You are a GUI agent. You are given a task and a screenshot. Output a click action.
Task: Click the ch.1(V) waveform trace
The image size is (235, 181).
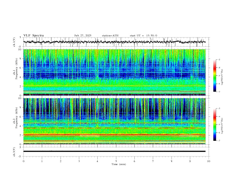pos(114,42)
